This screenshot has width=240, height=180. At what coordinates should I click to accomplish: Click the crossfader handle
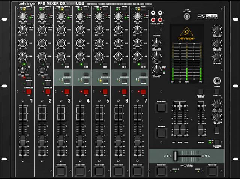(174, 156)
